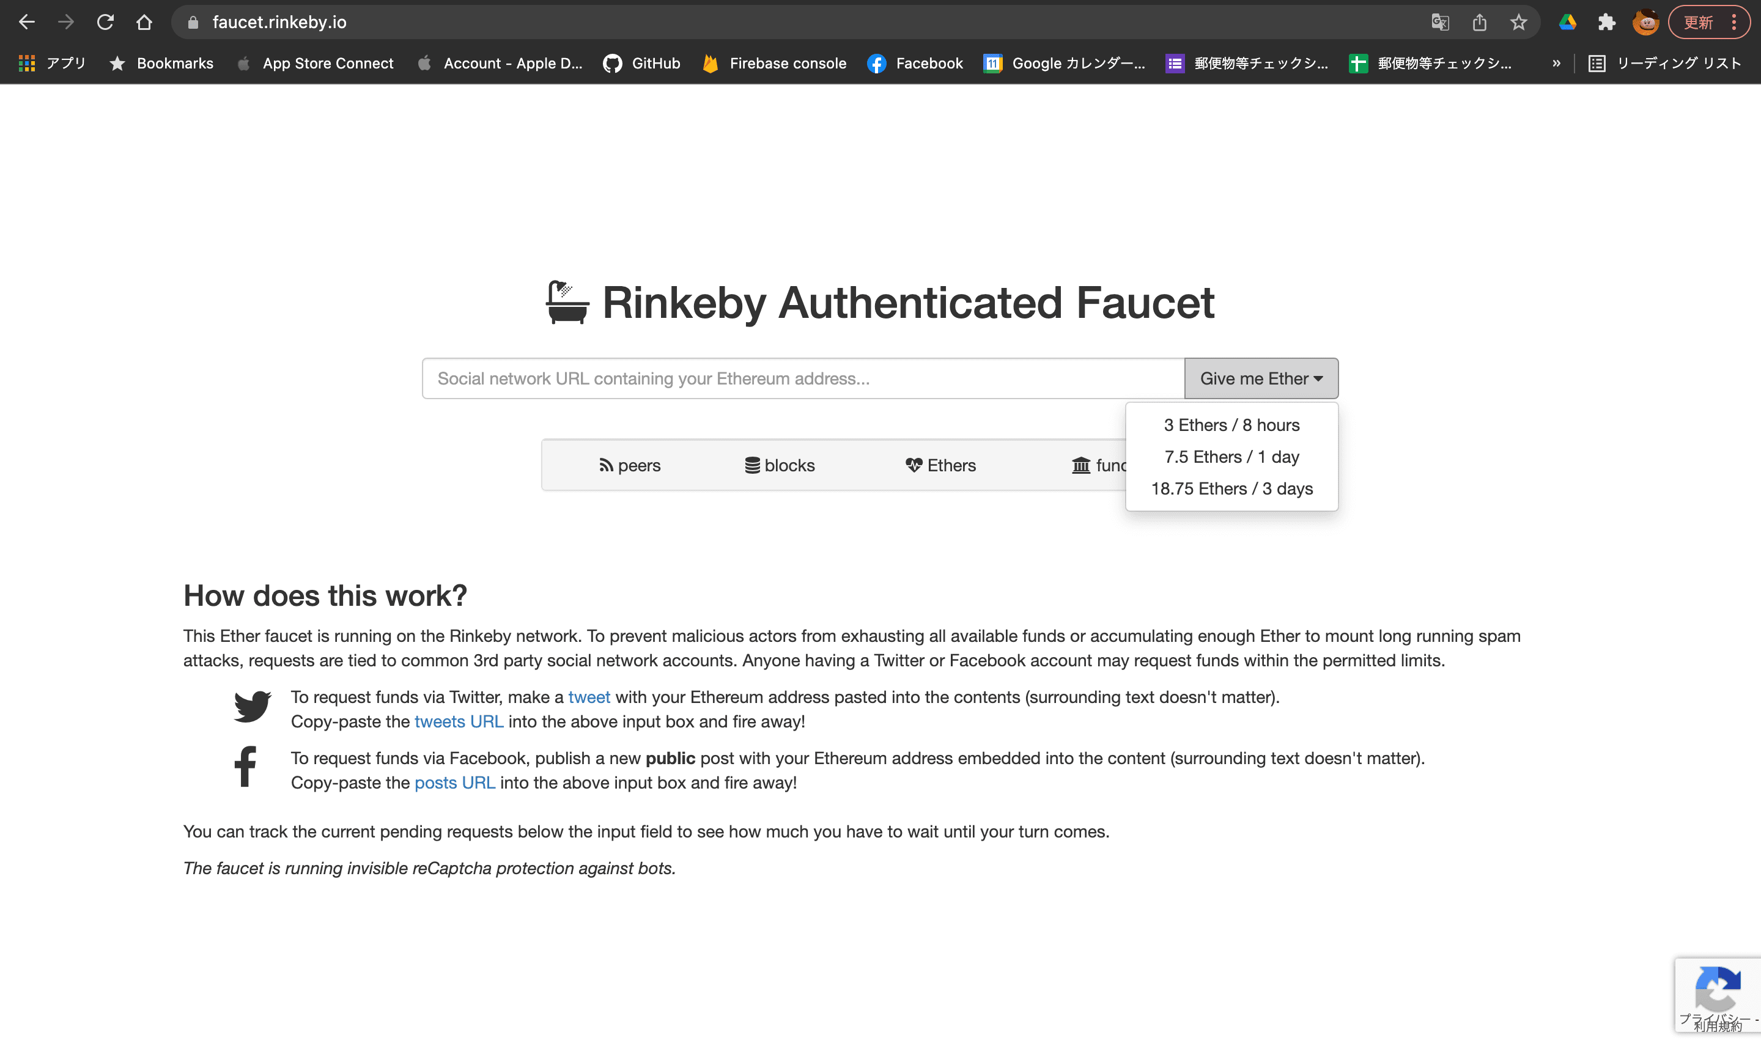This screenshot has width=1761, height=1049.
Task: Toggle the Give me Ether dropdown
Action: click(x=1261, y=378)
